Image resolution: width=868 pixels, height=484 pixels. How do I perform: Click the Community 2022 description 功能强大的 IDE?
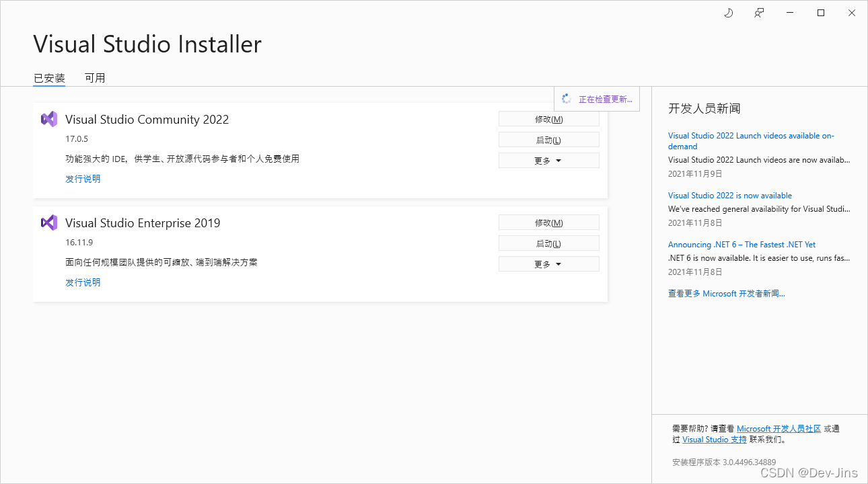[182, 159]
